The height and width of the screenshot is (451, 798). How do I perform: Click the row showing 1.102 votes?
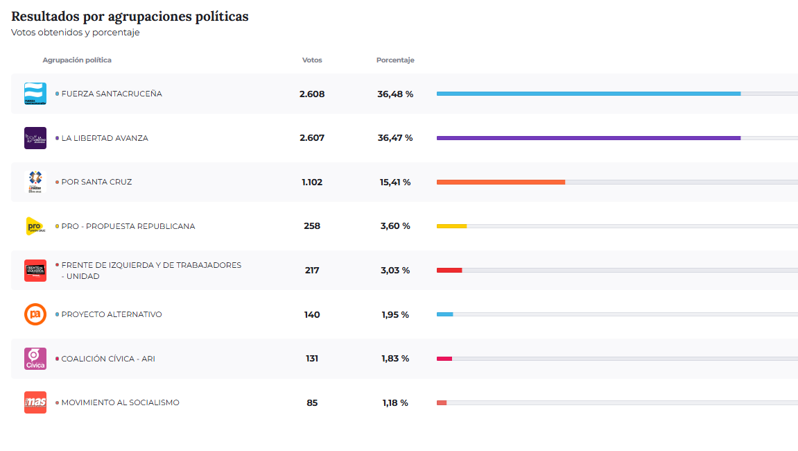[312, 182]
